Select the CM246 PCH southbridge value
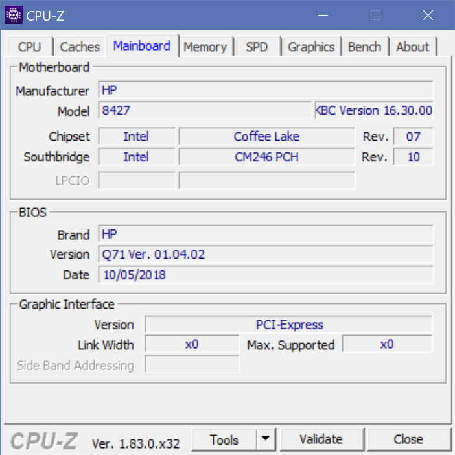The width and height of the screenshot is (455, 455). tap(266, 157)
